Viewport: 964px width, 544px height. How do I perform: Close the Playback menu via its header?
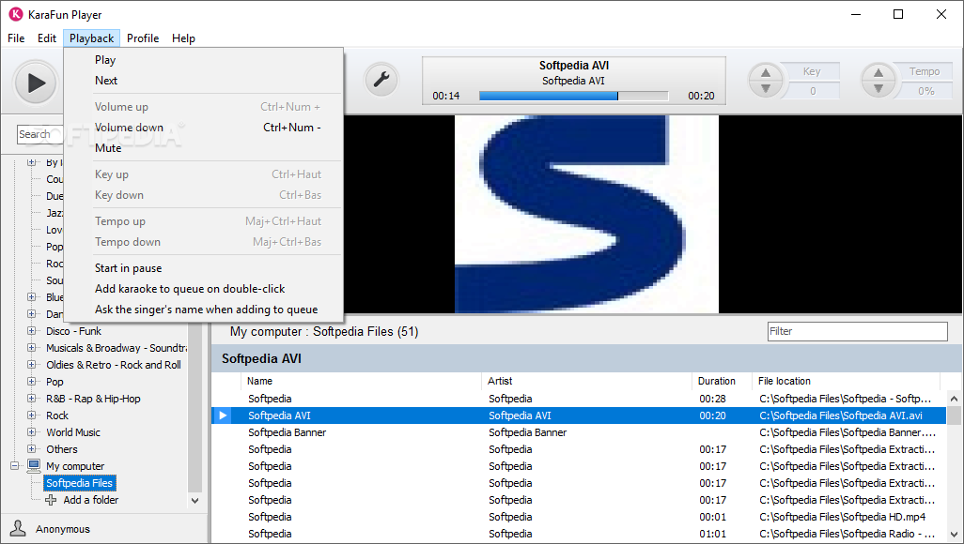pyautogui.click(x=91, y=38)
